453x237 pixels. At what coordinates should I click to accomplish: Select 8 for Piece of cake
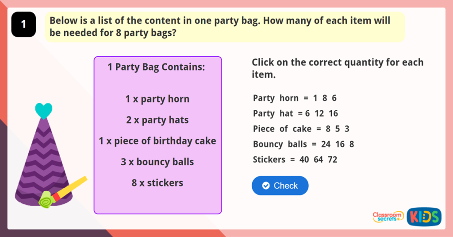click(x=328, y=129)
